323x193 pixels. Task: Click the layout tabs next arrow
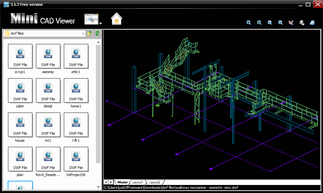tap(111, 182)
